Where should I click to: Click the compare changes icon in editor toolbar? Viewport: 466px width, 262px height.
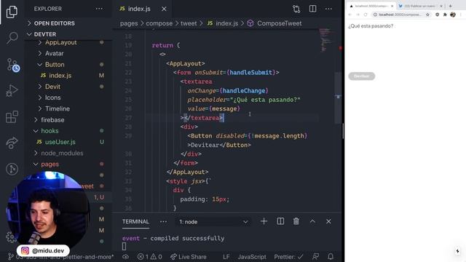(296, 9)
